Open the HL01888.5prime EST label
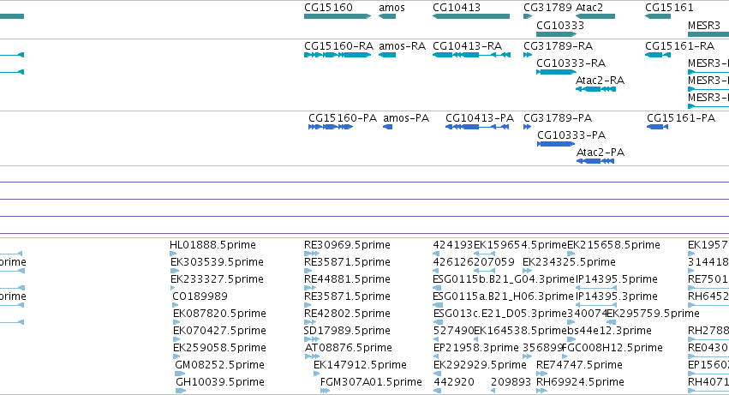Viewport: 729px width, 395px height. [x=212, y=245]
